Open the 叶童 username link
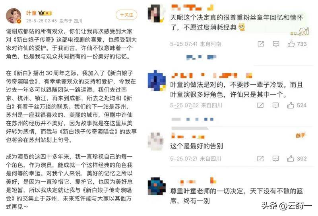Screen dimensions: 318x216 pos(31,13)
